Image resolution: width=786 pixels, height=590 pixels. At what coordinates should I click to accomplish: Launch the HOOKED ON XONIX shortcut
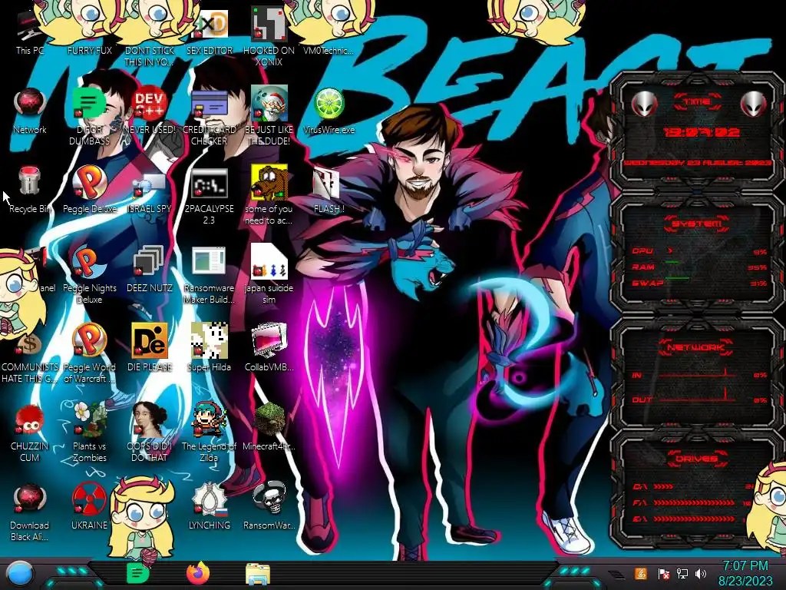click(269, 37)
